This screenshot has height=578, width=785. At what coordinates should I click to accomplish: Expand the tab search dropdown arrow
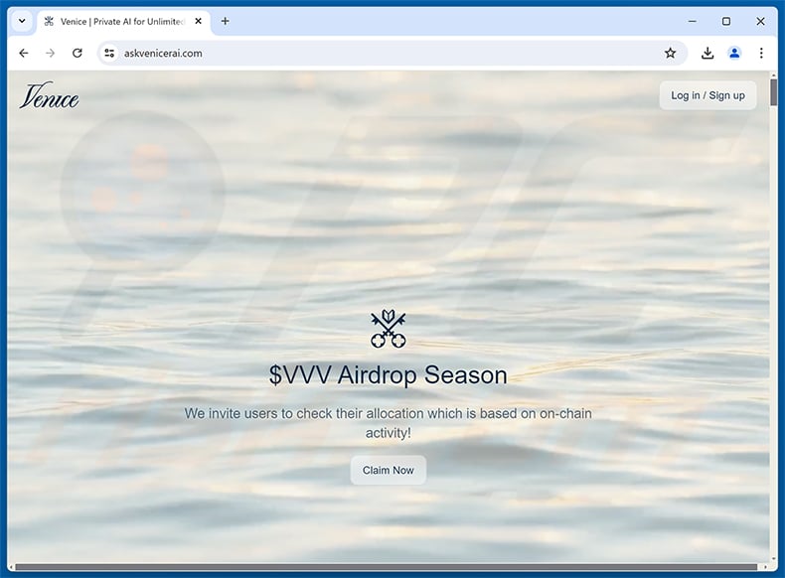[x=22, y=21]
